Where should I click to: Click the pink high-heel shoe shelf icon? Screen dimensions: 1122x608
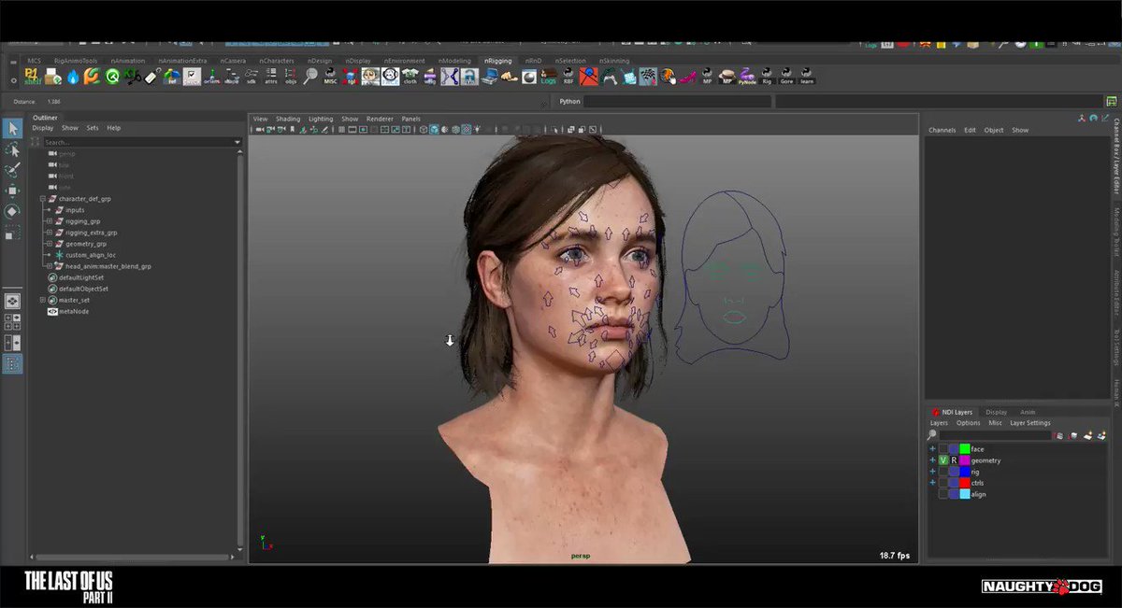tap(688, 78)
